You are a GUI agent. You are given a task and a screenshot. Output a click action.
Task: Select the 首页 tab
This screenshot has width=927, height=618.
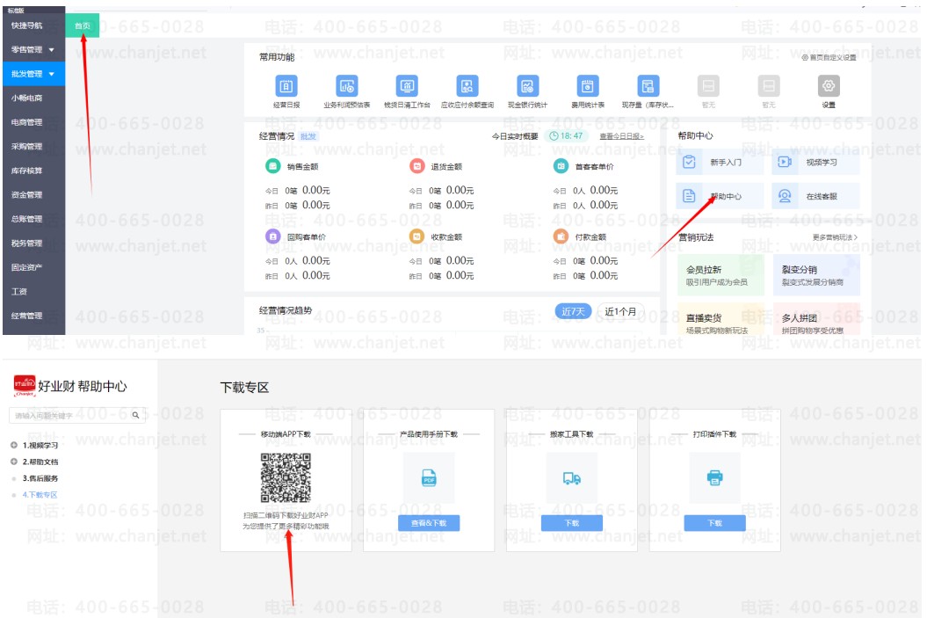83,25
